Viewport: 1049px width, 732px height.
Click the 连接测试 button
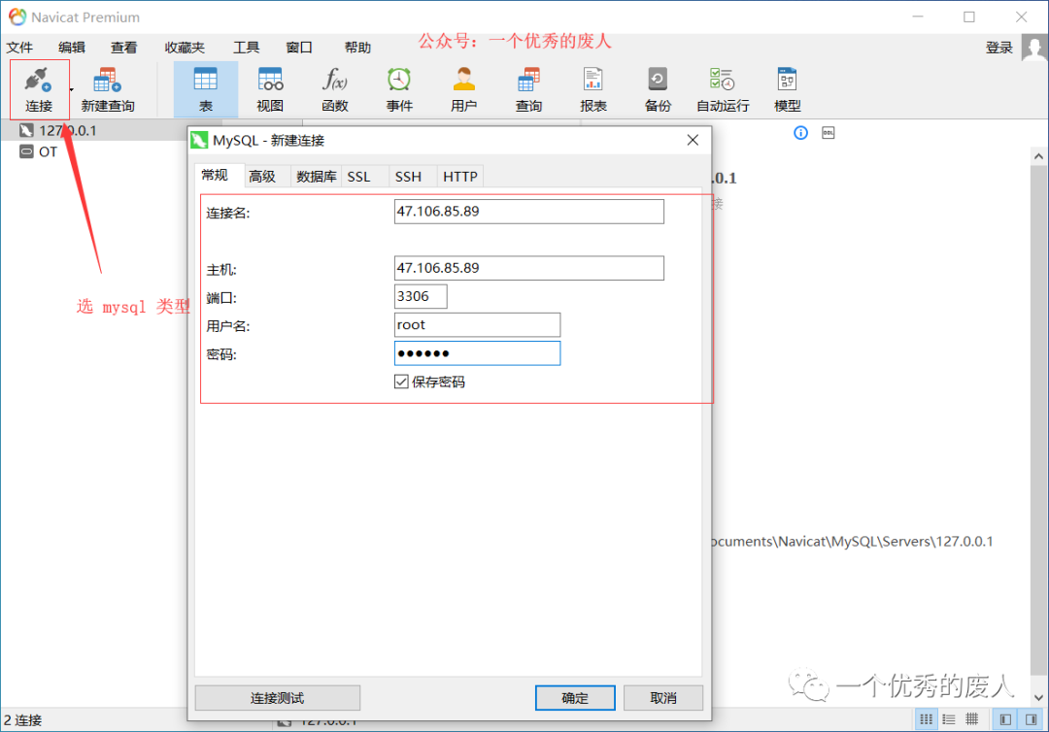pyautogui.click(x=278, y=698)
